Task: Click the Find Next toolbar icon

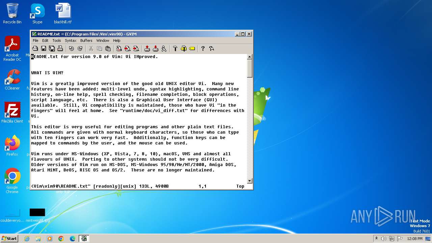Action: (x=128, y=49)
